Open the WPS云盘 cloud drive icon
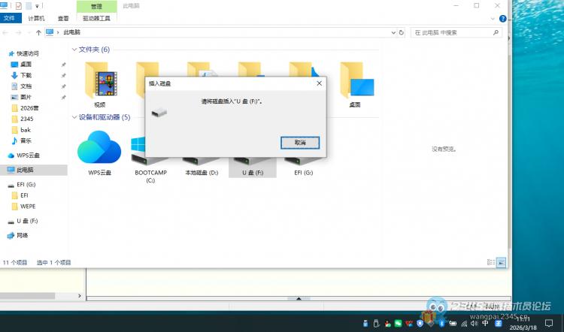Viewport: 564px width, 332px height. (99, 152)
